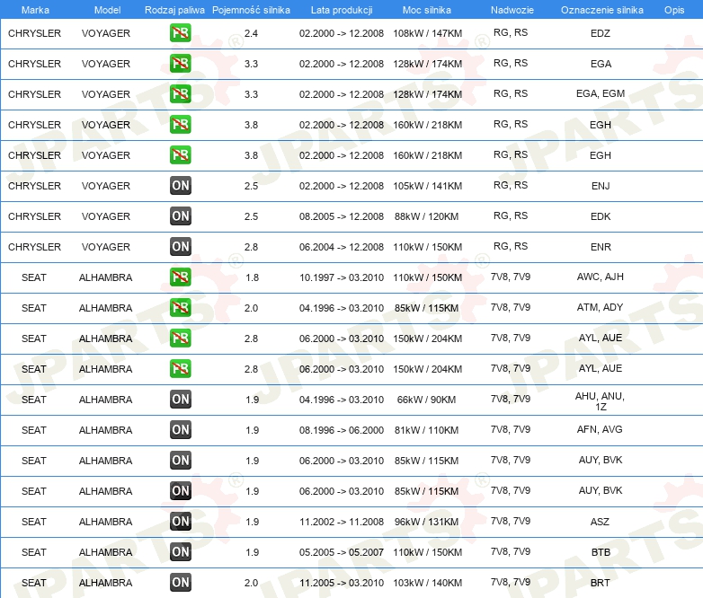This screenshot has height=598, width=703.
Task: Select the EGA, EGM engine code cell
Action: point(601,93)
